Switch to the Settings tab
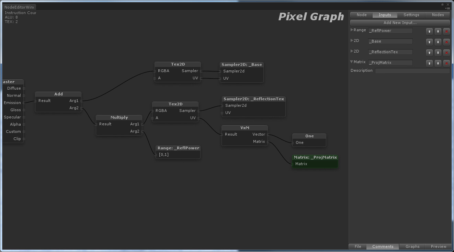This screenshot has width=454, height=252. pyautogui.click(x=411, y=15)
